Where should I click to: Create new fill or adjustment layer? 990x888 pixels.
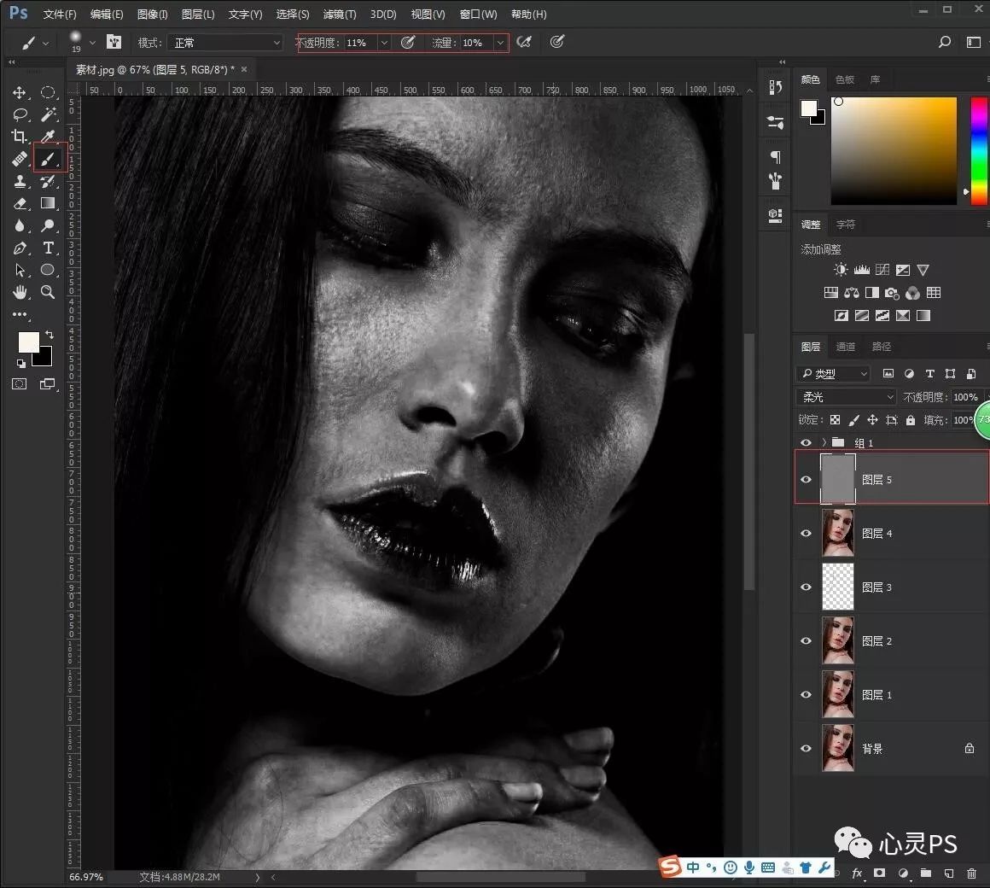point(903,873)
